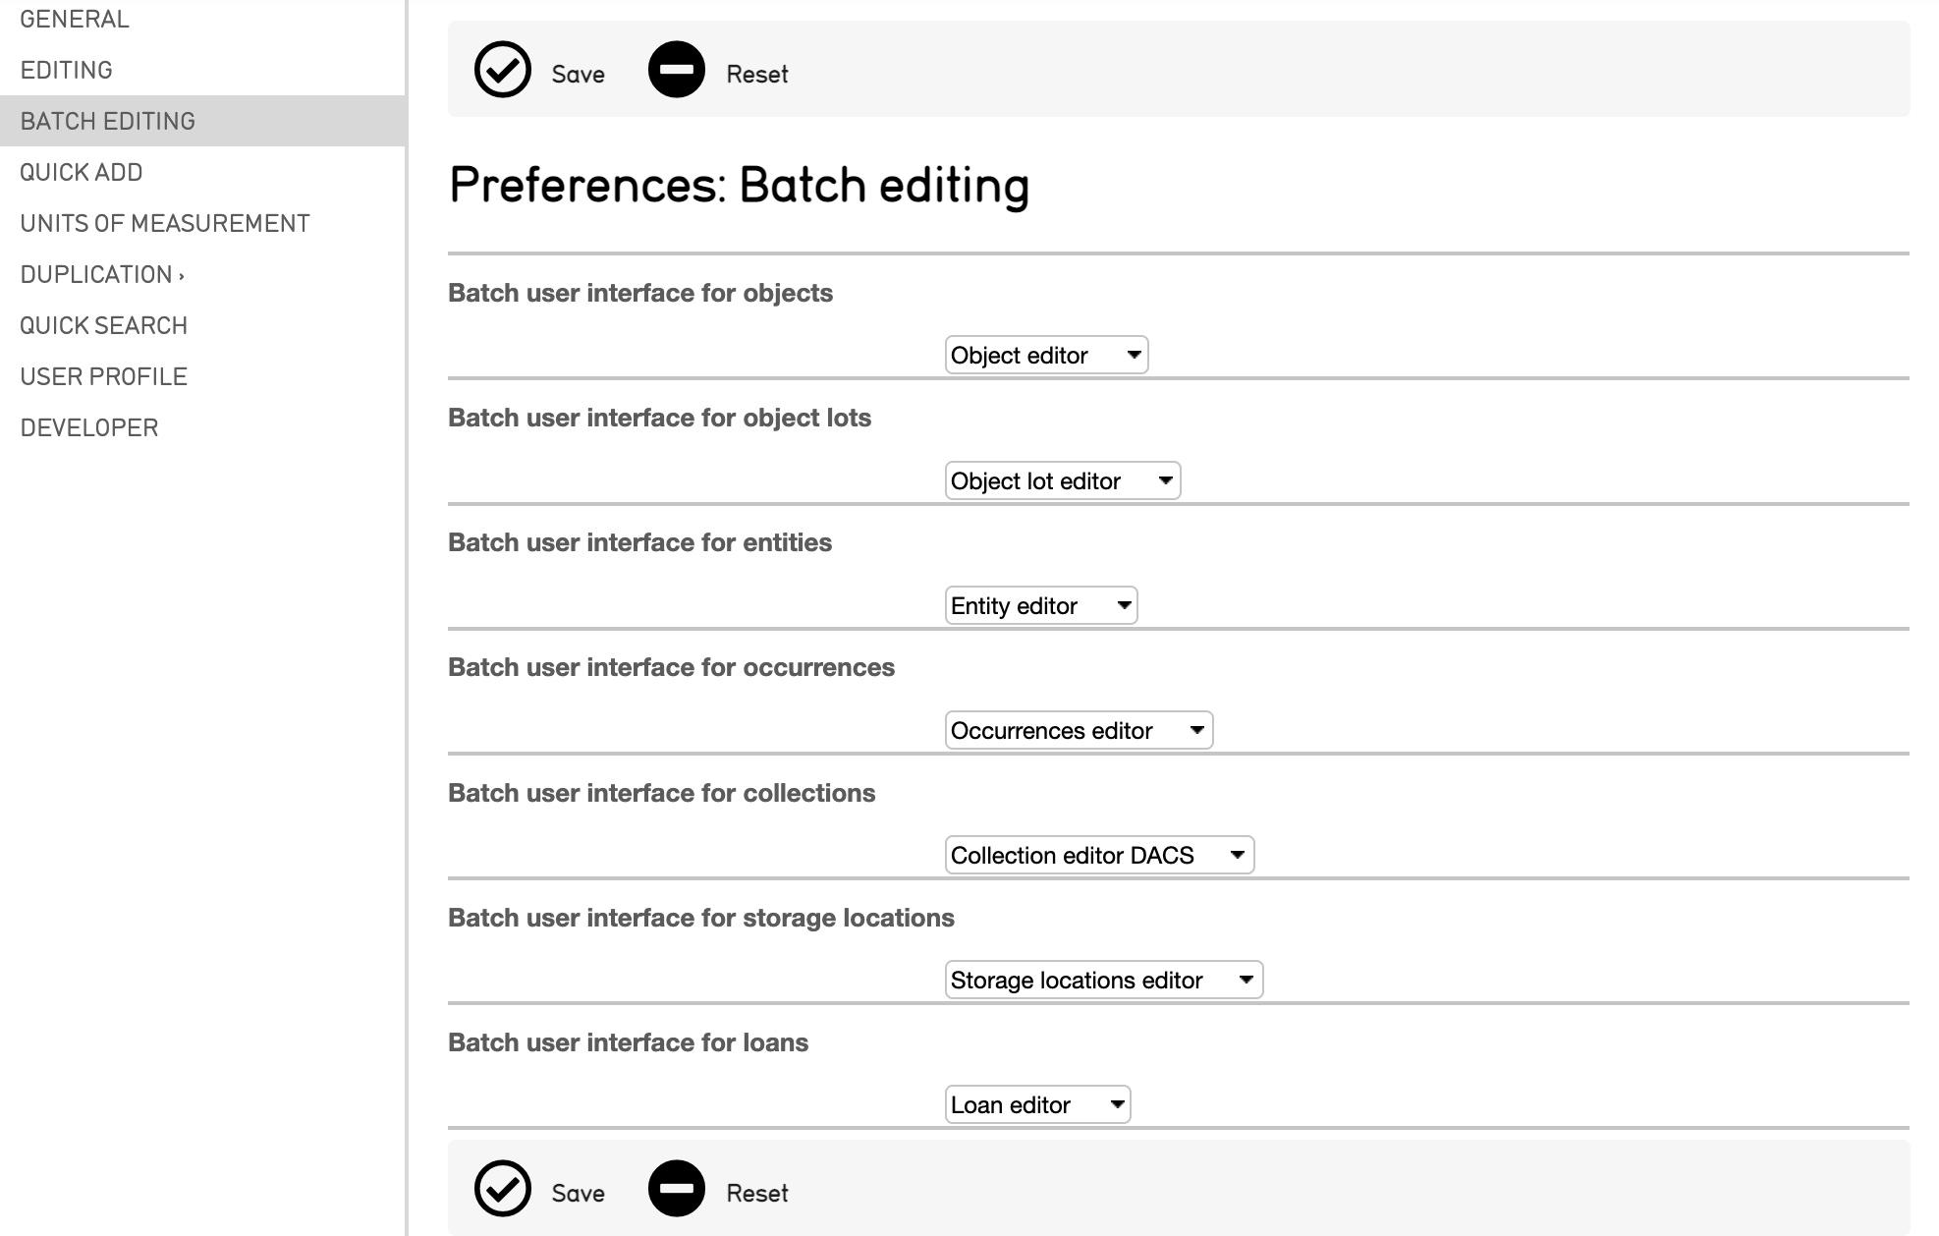Screen dimensions: 1939x1236
Task: Open the Occurrences editor dropdown
Action: 1079,730
